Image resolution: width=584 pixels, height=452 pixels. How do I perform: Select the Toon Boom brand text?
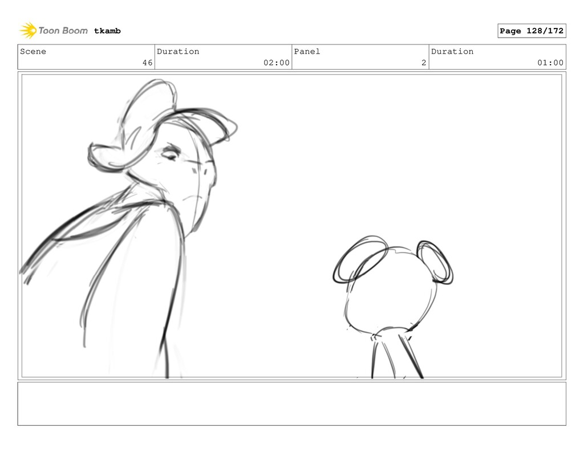(x=63, y=31)
